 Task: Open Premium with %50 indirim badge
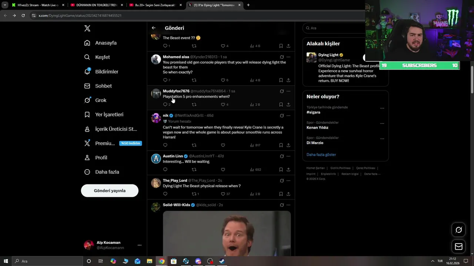[x=113, y=143]
